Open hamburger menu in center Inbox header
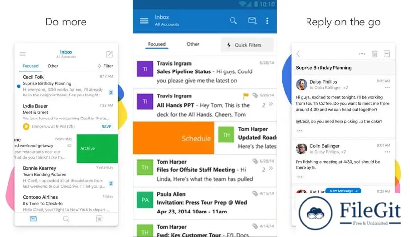The width and height of the screenshot is (410, 237). tap(144, 21)
